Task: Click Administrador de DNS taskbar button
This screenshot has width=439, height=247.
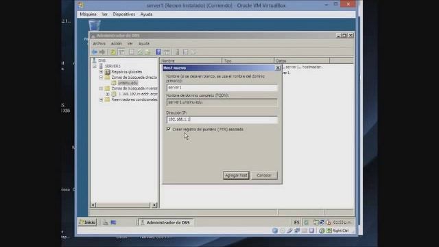Action: click(x=165, y=222)
